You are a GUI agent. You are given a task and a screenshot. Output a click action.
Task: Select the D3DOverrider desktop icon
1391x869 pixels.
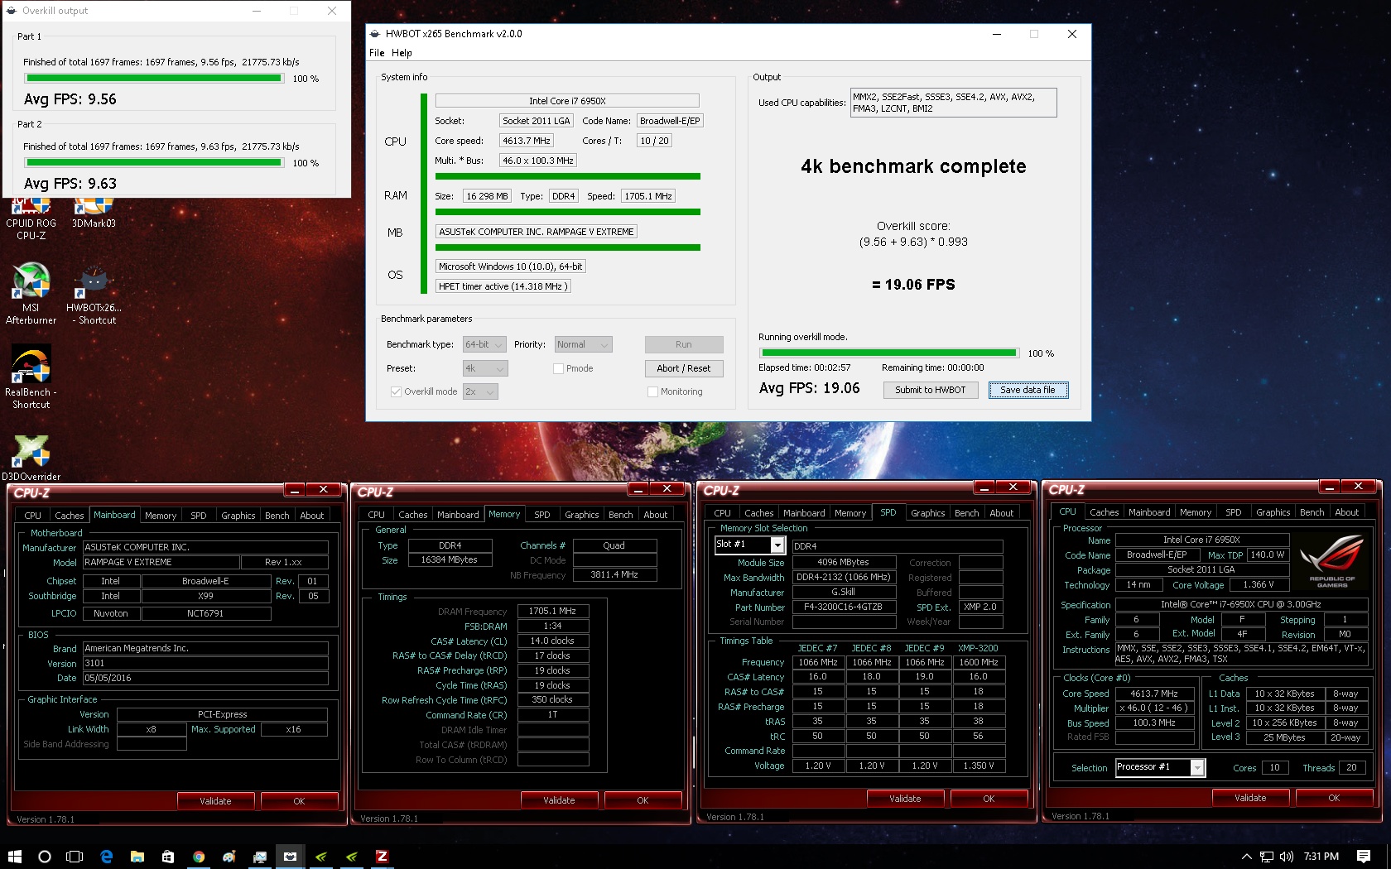pos(31,458)
